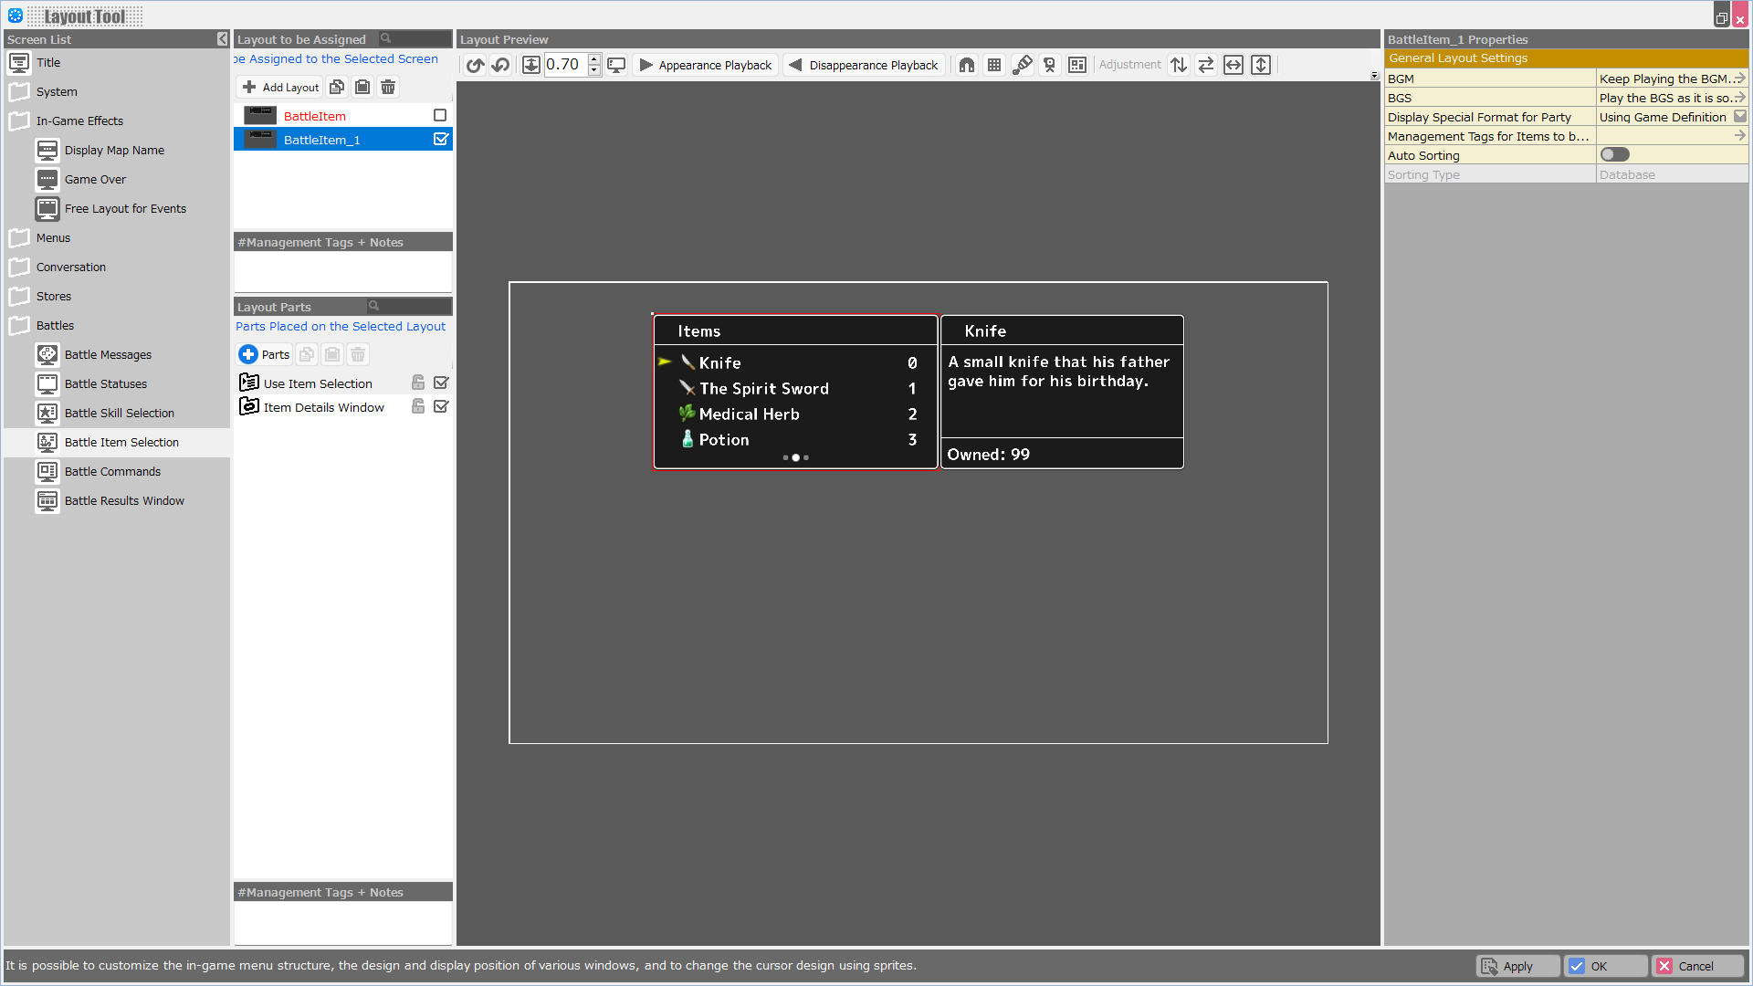
Task: Select Battle Commands in screen list
Action: tap(112, 471)
